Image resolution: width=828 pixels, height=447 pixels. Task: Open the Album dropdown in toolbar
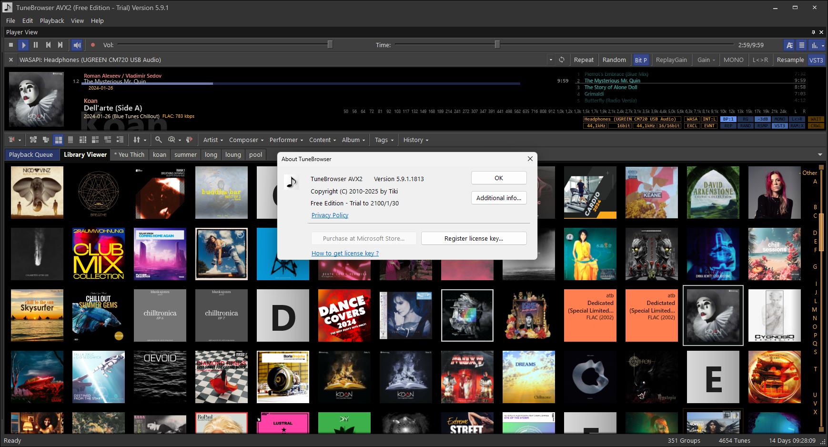(x=353, y=140)
